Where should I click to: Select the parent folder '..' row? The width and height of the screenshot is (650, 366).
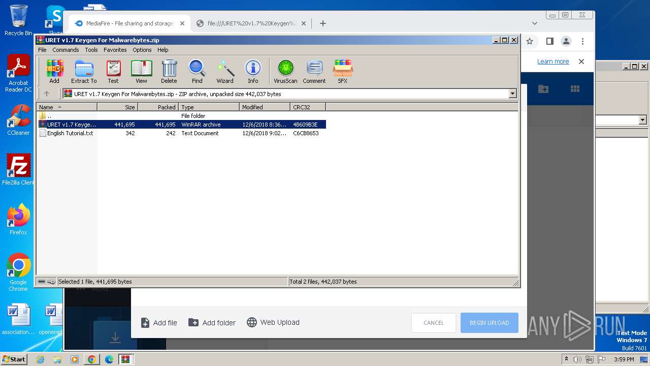tap(181, 116)
